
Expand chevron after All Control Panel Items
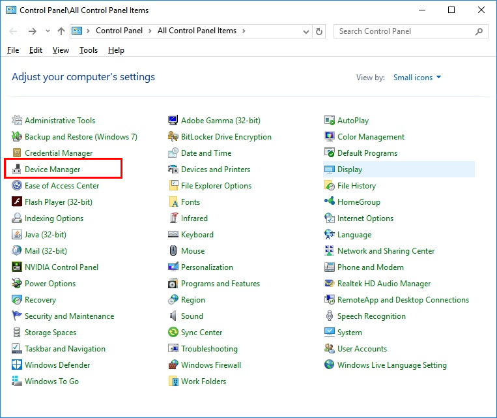243,31
